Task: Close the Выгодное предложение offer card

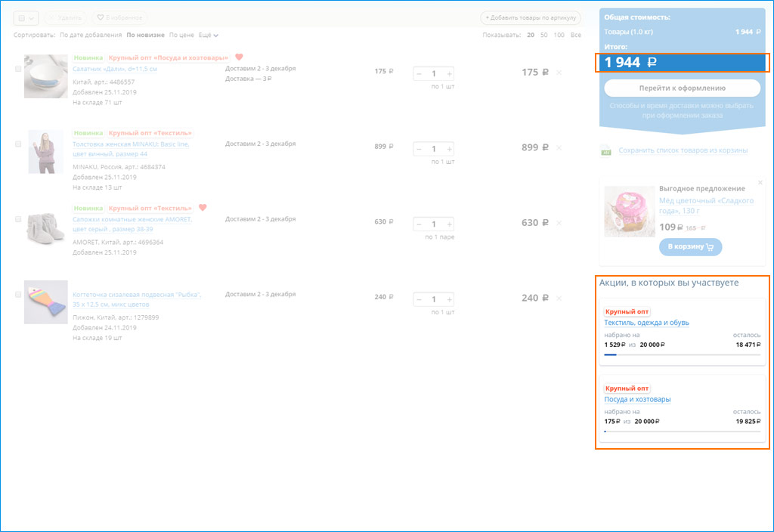Action: pyautogui.click(x=760, y=183)
